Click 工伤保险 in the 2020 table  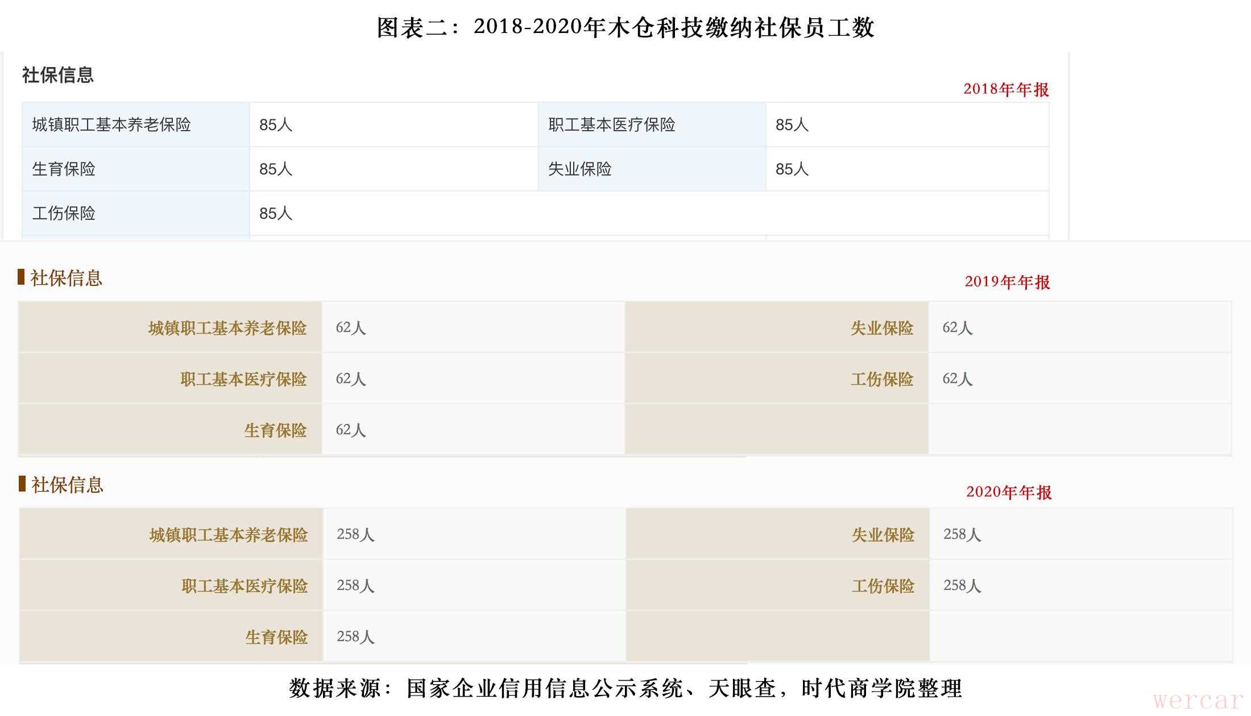[x=883, y=586]
